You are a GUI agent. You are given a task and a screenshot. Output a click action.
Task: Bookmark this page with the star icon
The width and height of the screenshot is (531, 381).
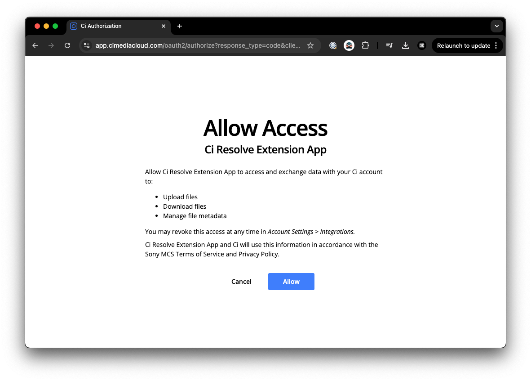[x=310, y=45]
